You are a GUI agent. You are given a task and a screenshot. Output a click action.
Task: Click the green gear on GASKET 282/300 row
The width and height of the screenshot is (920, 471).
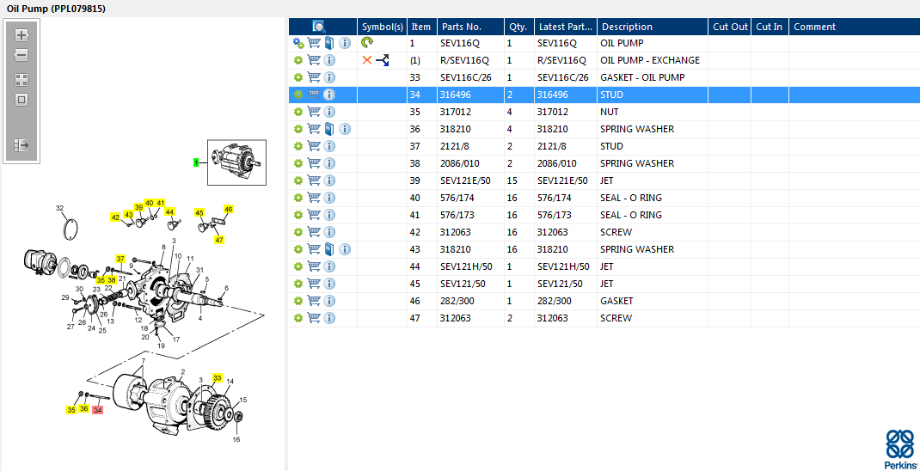coord(298,300)
